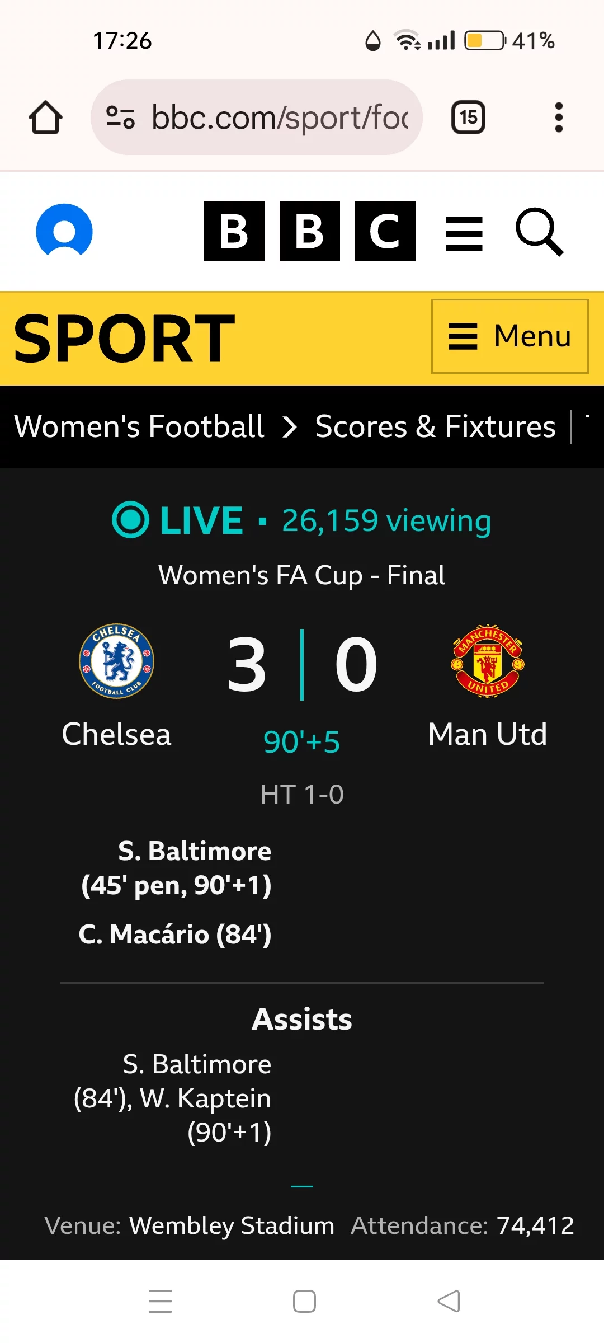The width and height of the screenshot is (604, 1343).
Task: Tap the Chelsea club crest
Action: pyautogui.click(x=116, y=661)
